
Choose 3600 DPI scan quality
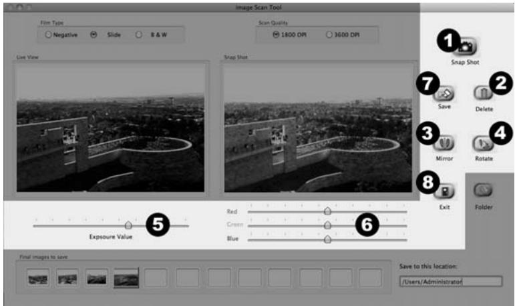pos(329,35)
